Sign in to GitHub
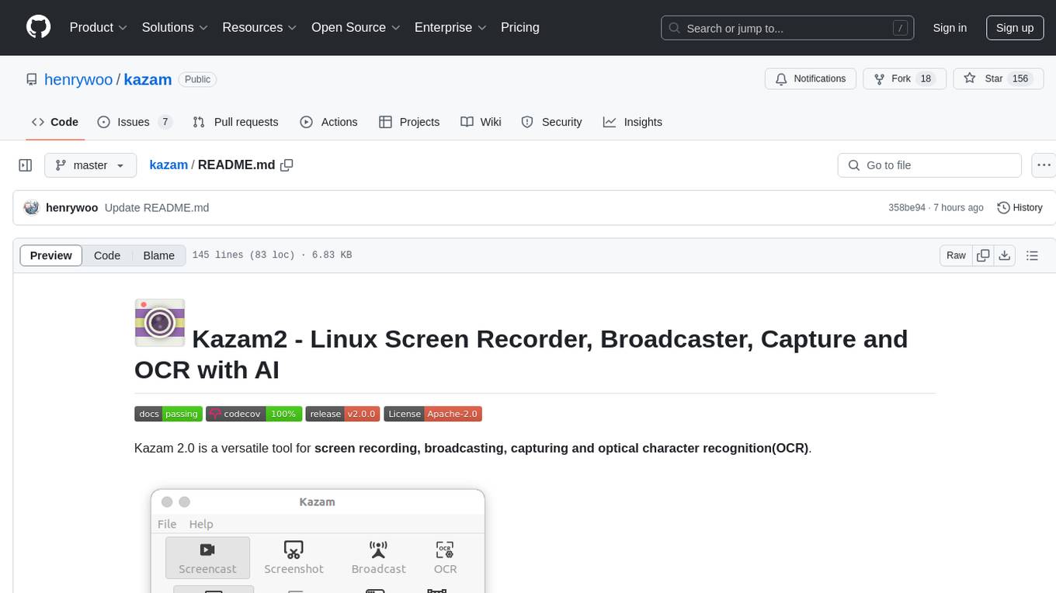The width and height of the screenshot is (1056, 593). click(950, 28)
